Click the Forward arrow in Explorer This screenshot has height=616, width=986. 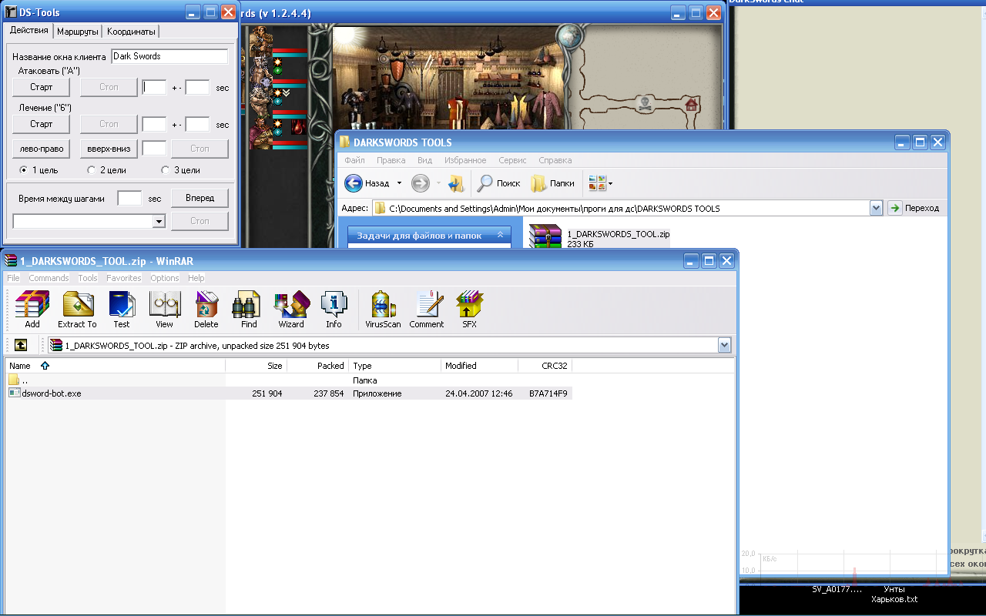(x=420, y=183)
